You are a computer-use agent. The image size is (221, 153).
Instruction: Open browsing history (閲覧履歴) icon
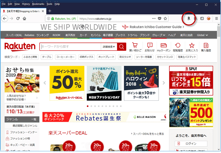tap(178, 47)
